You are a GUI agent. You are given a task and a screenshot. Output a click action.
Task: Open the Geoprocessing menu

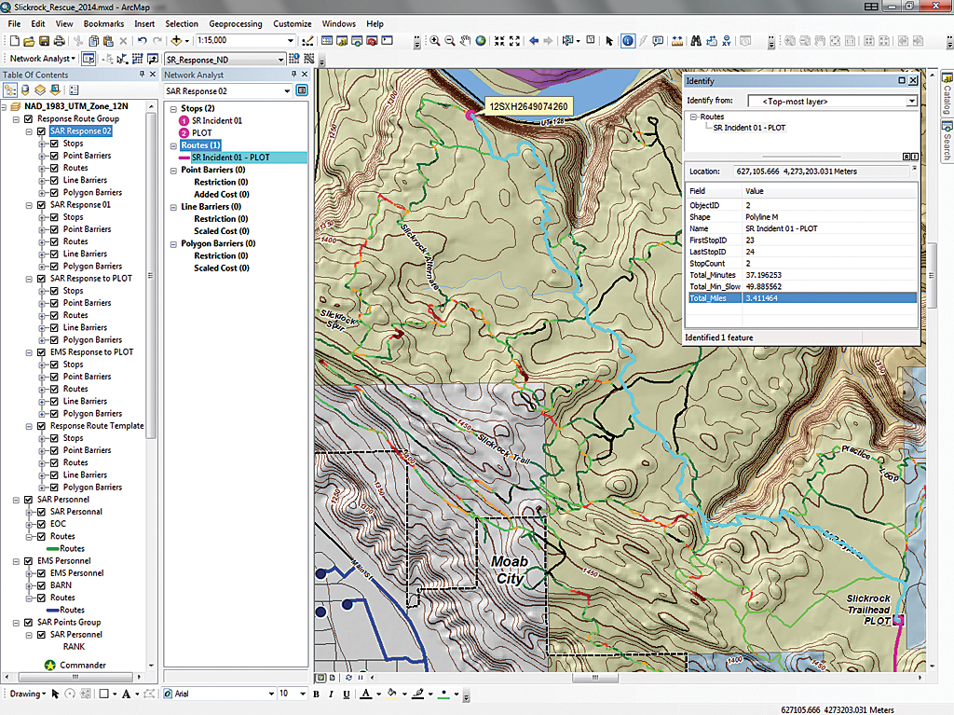pos(235,23)
